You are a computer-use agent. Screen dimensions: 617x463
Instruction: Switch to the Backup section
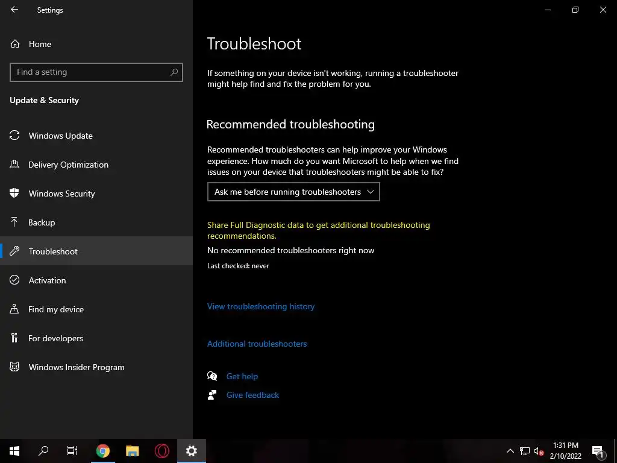click(x=96, y=222)
